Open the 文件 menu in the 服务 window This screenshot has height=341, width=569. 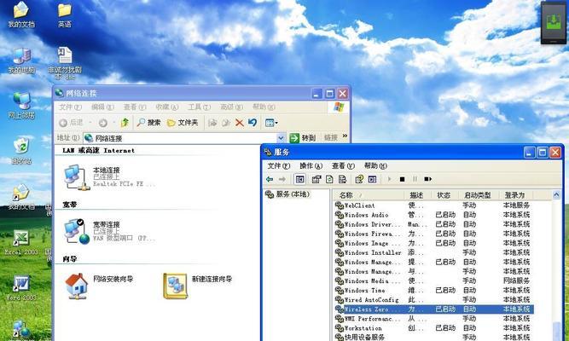point(279,165)
